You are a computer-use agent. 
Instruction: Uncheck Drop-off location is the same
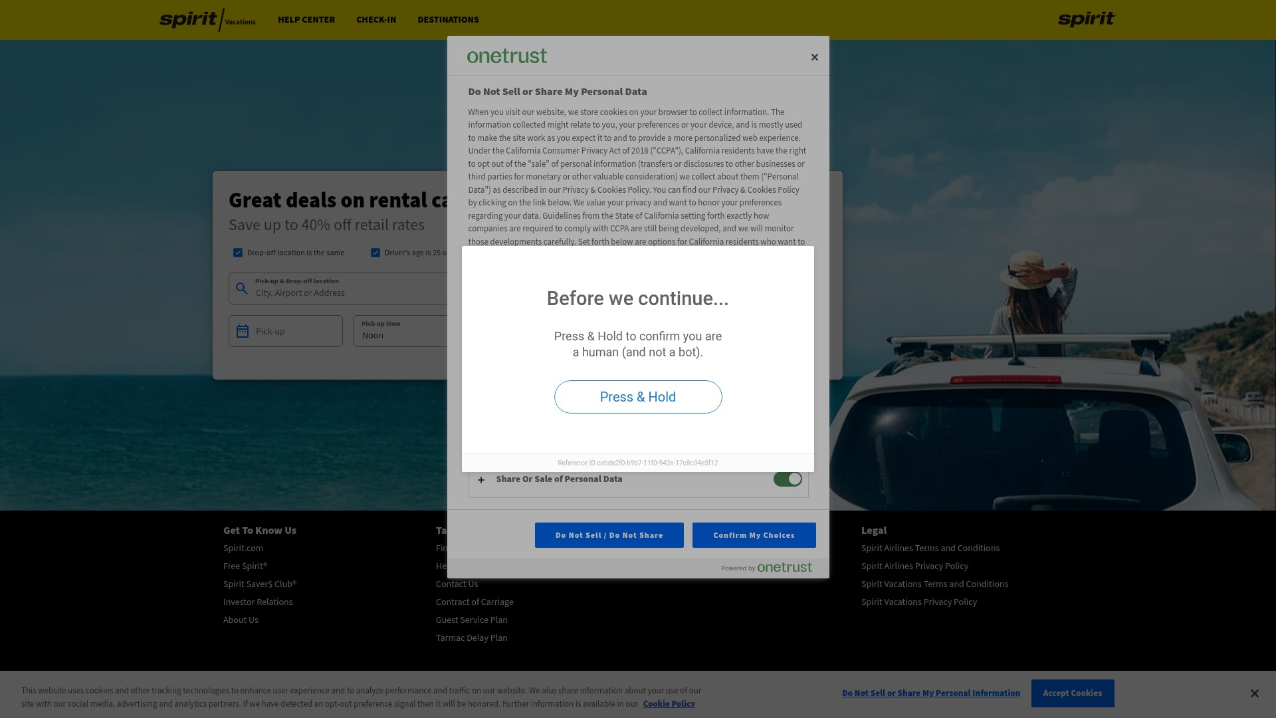[x=238, y=253]
